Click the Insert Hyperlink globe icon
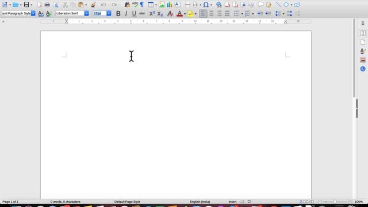The image size is (368, 207). (218, 5)
